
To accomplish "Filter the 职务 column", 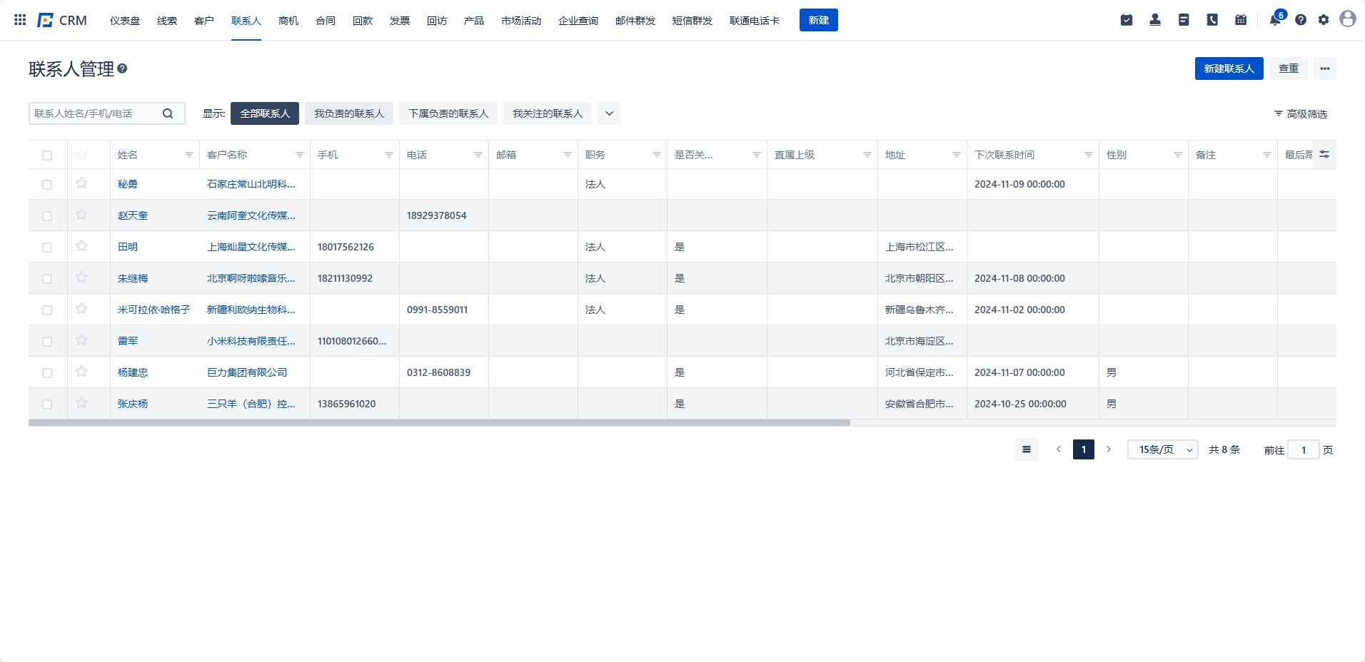I will (x=657, y=155).
